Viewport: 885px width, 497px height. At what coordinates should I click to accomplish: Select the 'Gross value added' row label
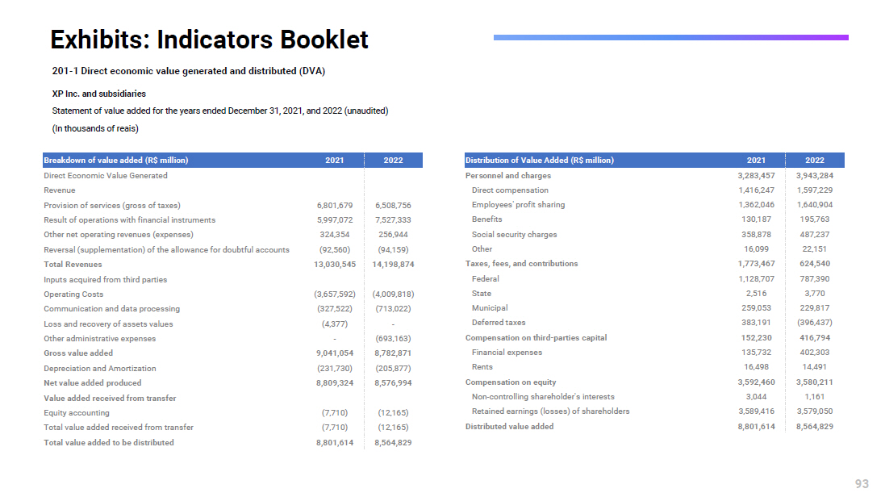(x=78, y=353)
